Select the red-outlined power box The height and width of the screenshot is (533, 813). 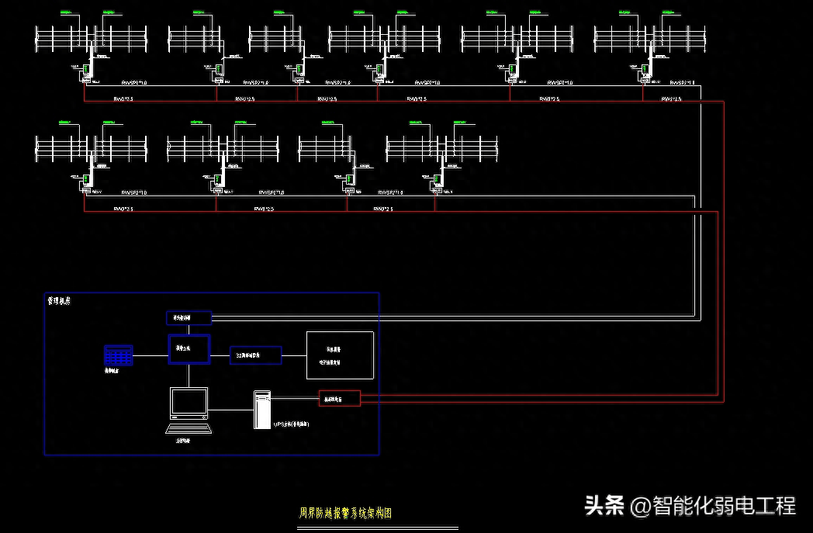pyautogui.click(x=340, y=399)
